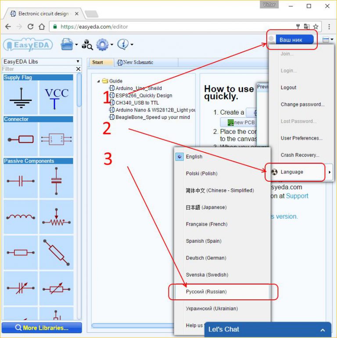Screen dimensions: 337x338
Task: Select the polarized capacitor symbol
Action: coord(57,181)
